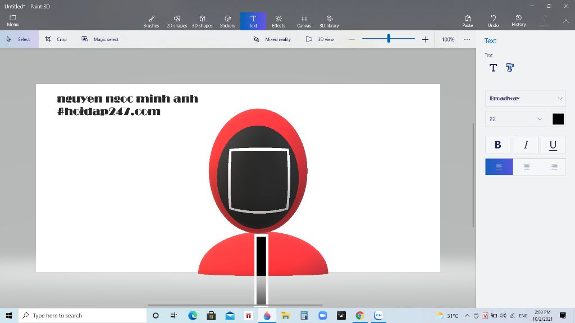This screenshot has height=323, width=575.
Task: Open the 3D library
Action: pos(329,21)
